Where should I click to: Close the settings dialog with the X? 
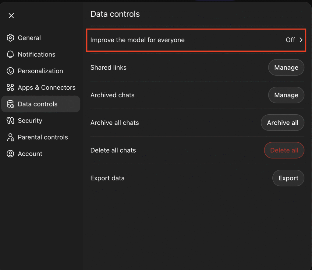point(11,15)
